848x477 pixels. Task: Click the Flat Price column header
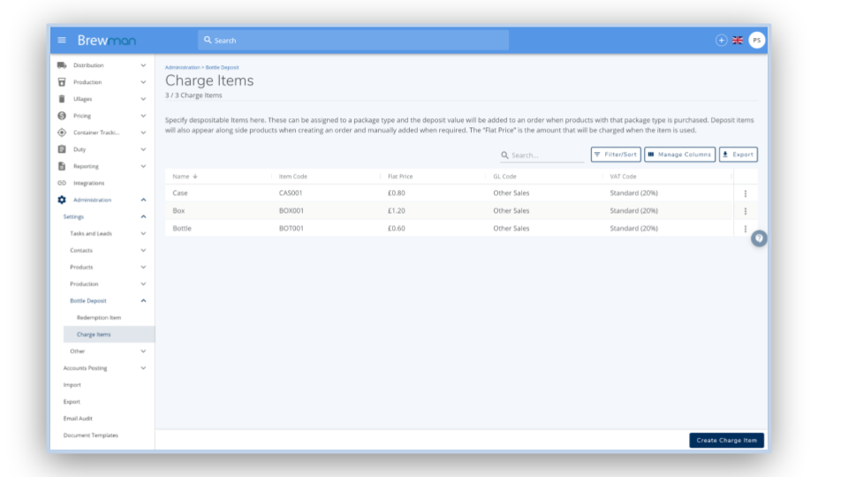pos(400,177)
